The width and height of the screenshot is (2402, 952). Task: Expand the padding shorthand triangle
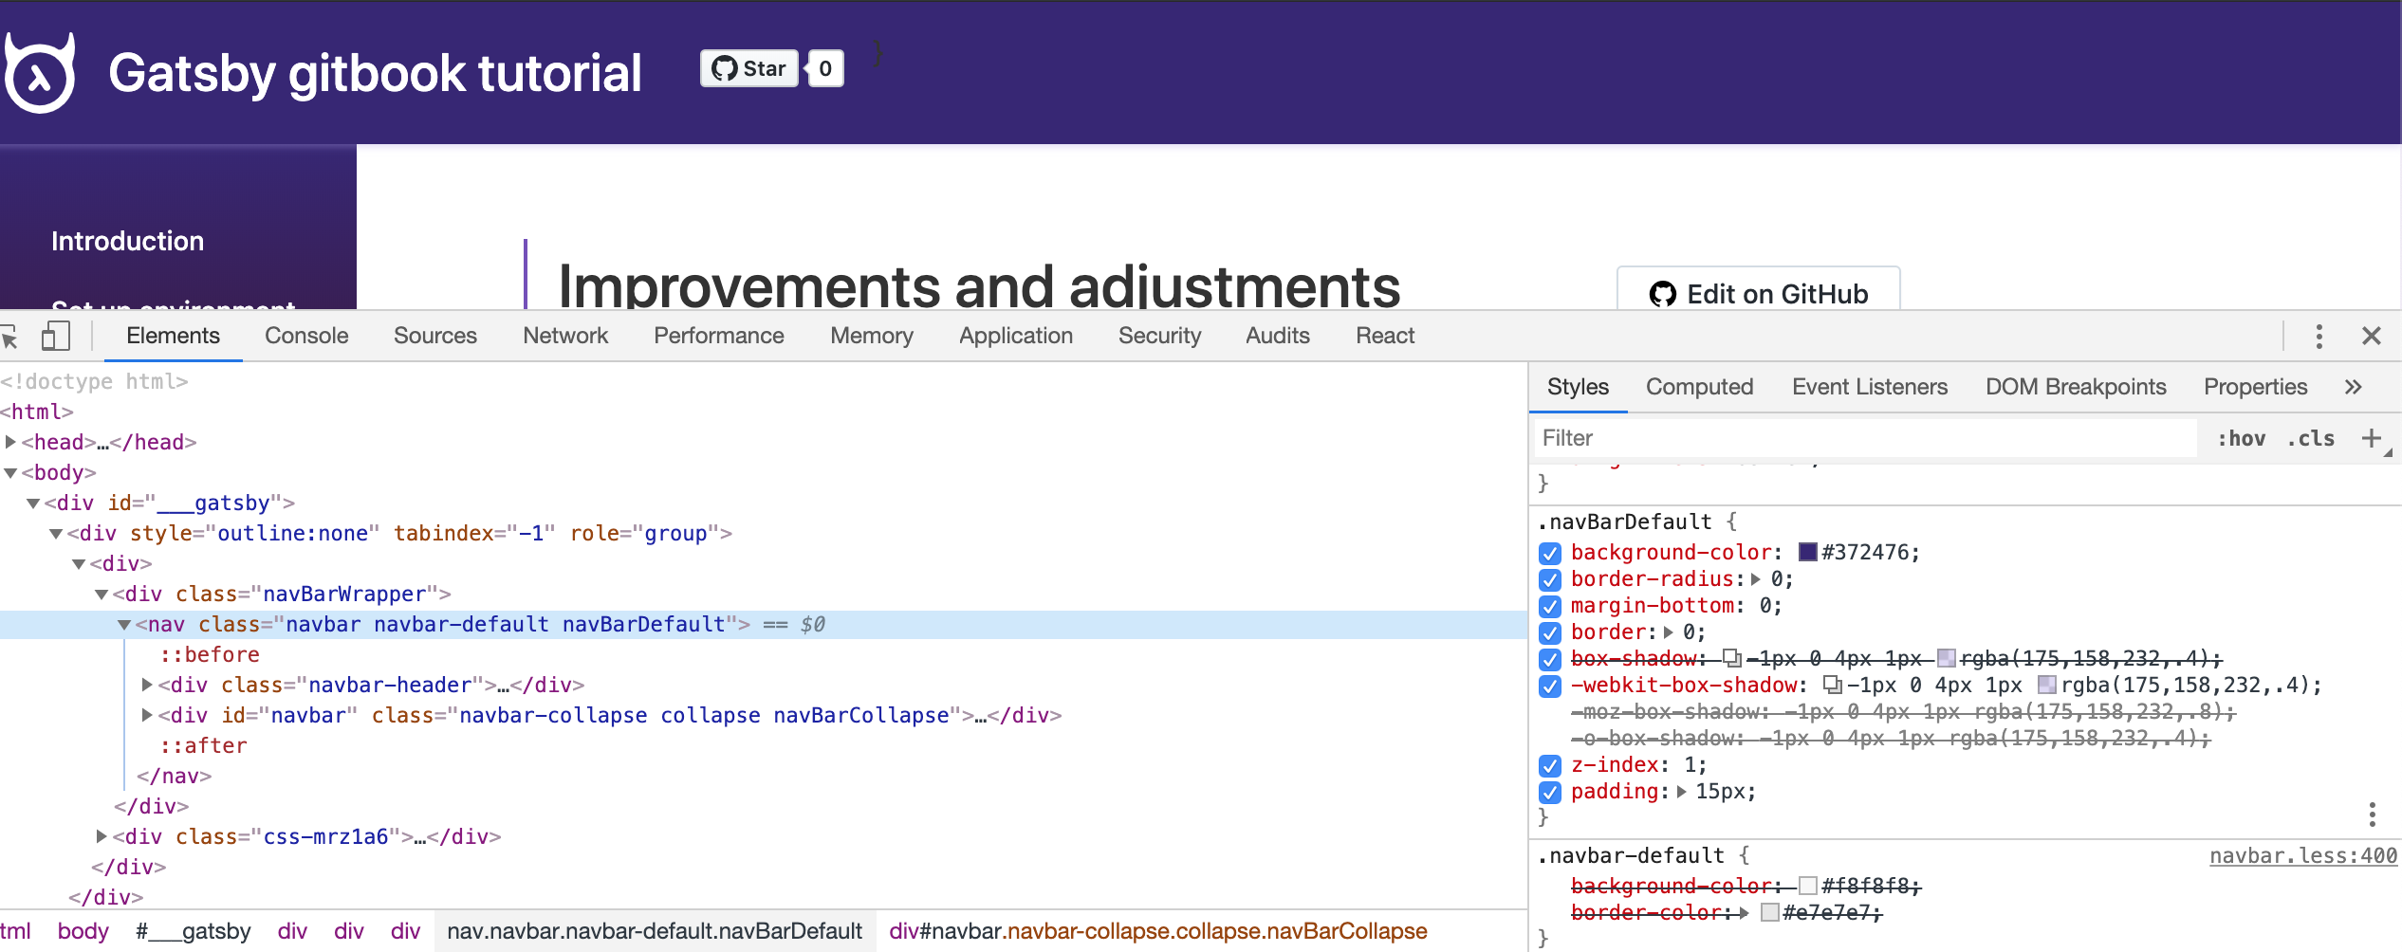(x=1681, y=791)
